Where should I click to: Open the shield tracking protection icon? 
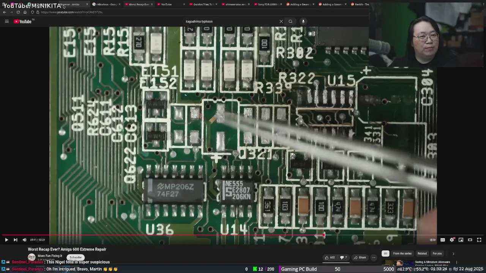(x=32, y=12)
